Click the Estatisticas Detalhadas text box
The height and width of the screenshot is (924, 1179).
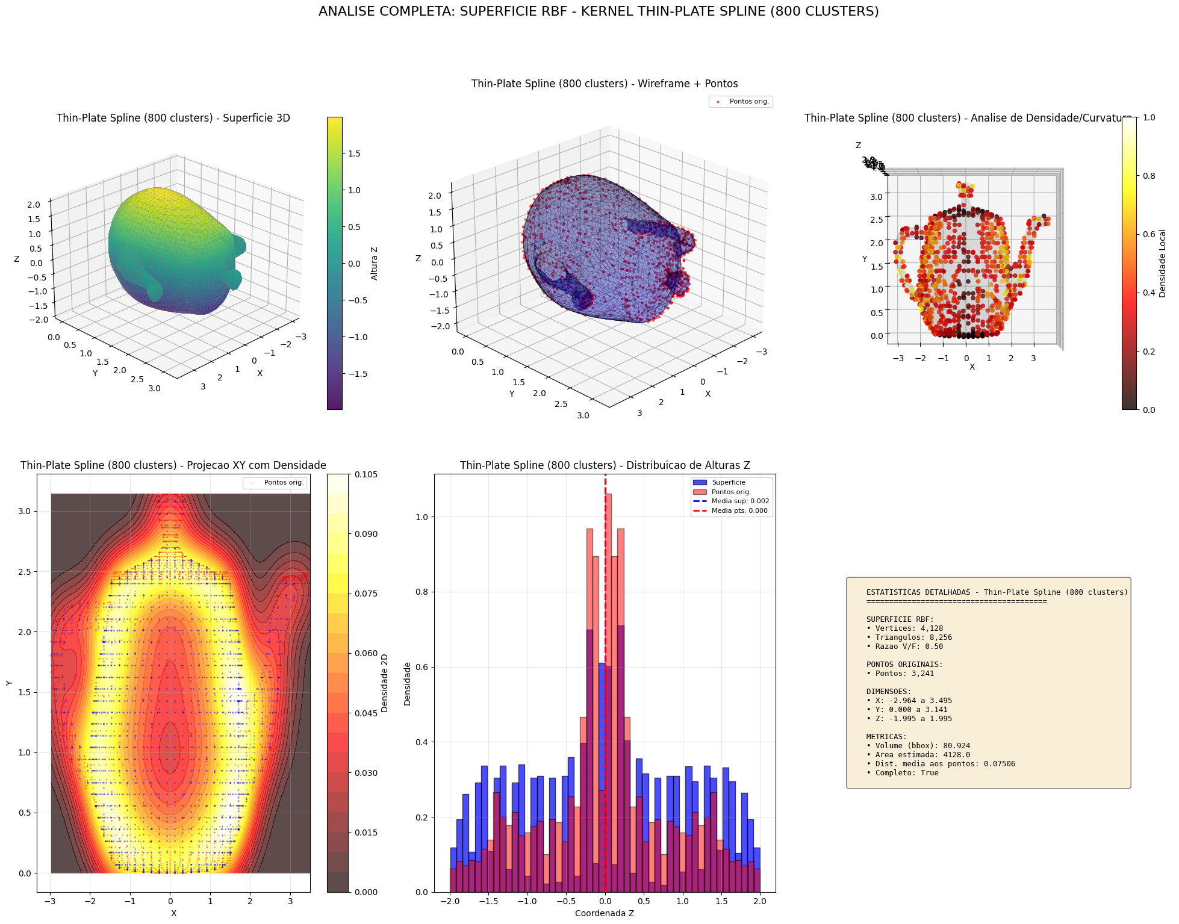coord(988,682)
